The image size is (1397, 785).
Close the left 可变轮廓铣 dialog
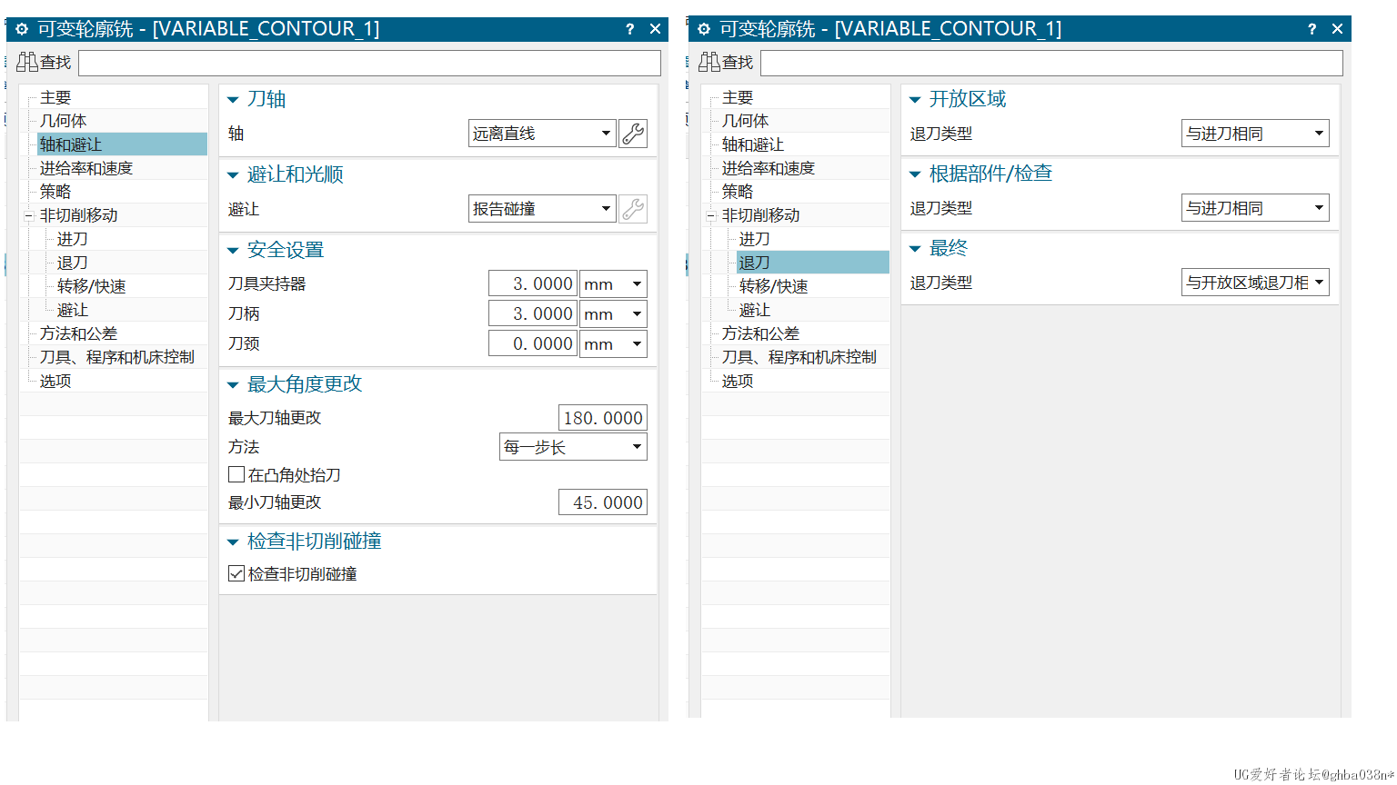click(655, 29)
